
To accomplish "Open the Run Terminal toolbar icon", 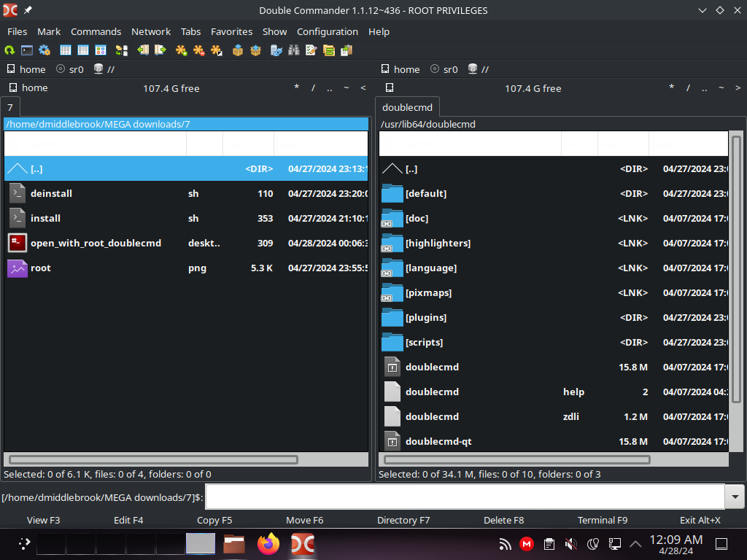I will click(x=27, y=50).
